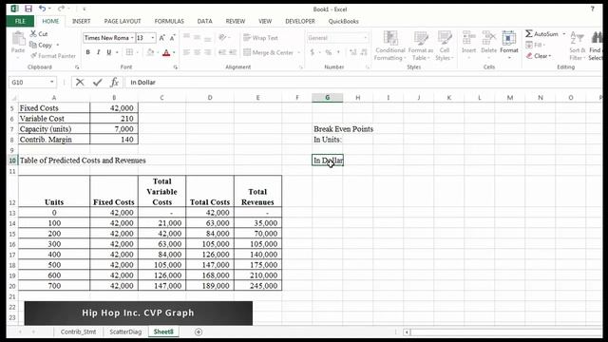Open Merge & Center dropdown arrow

point(299,52)
